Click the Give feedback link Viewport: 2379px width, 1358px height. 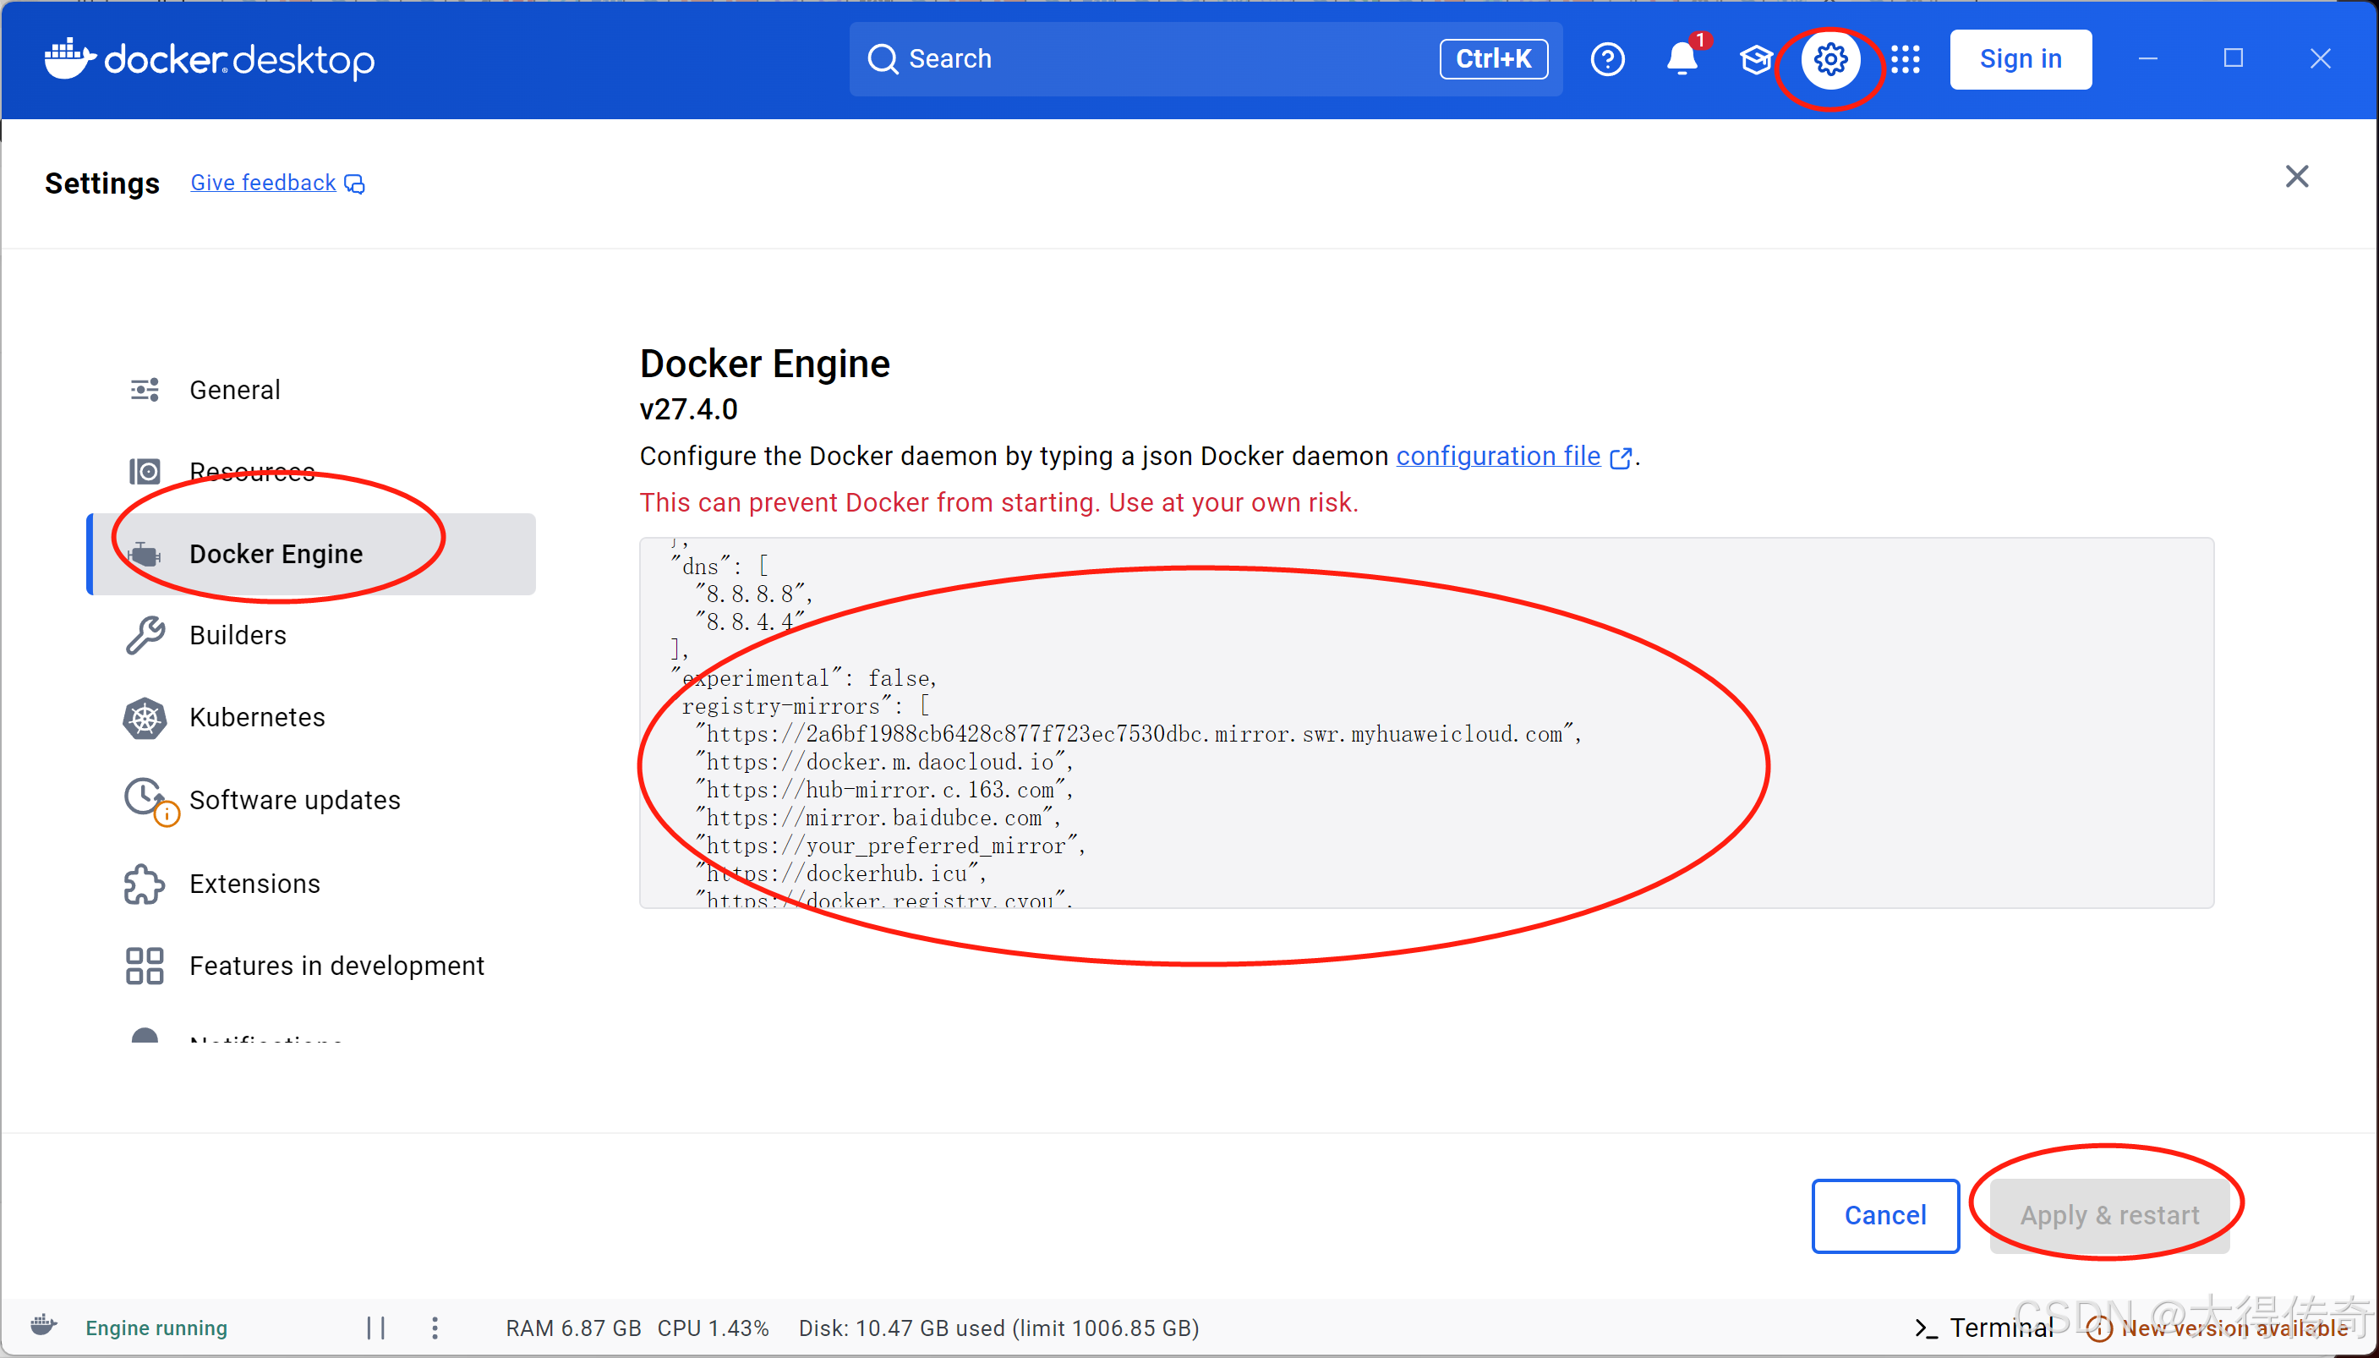point(264,183)
